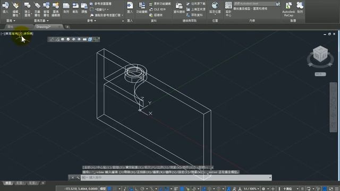Toggle hardware acceleration in status bar

pos(325,189)
